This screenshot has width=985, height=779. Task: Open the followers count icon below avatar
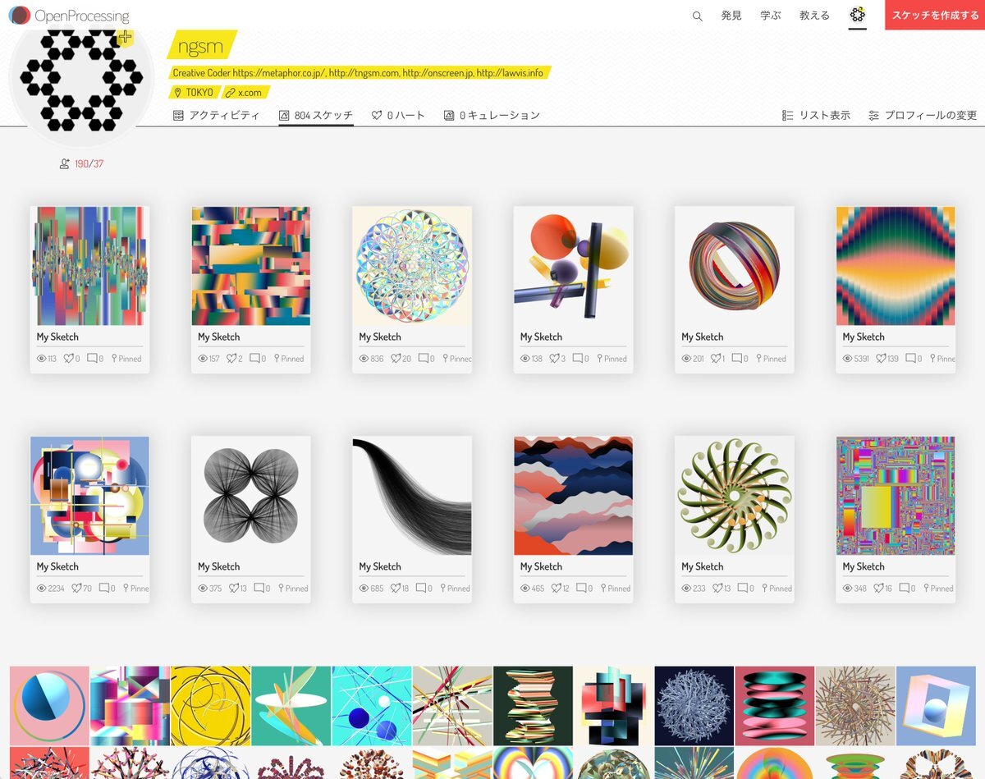(x=64, y=164)
